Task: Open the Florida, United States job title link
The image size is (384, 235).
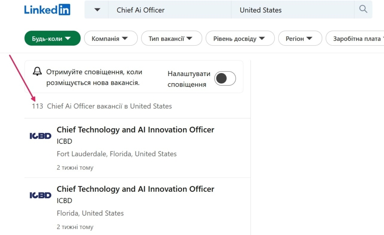Action: click(x=135, y=189)
